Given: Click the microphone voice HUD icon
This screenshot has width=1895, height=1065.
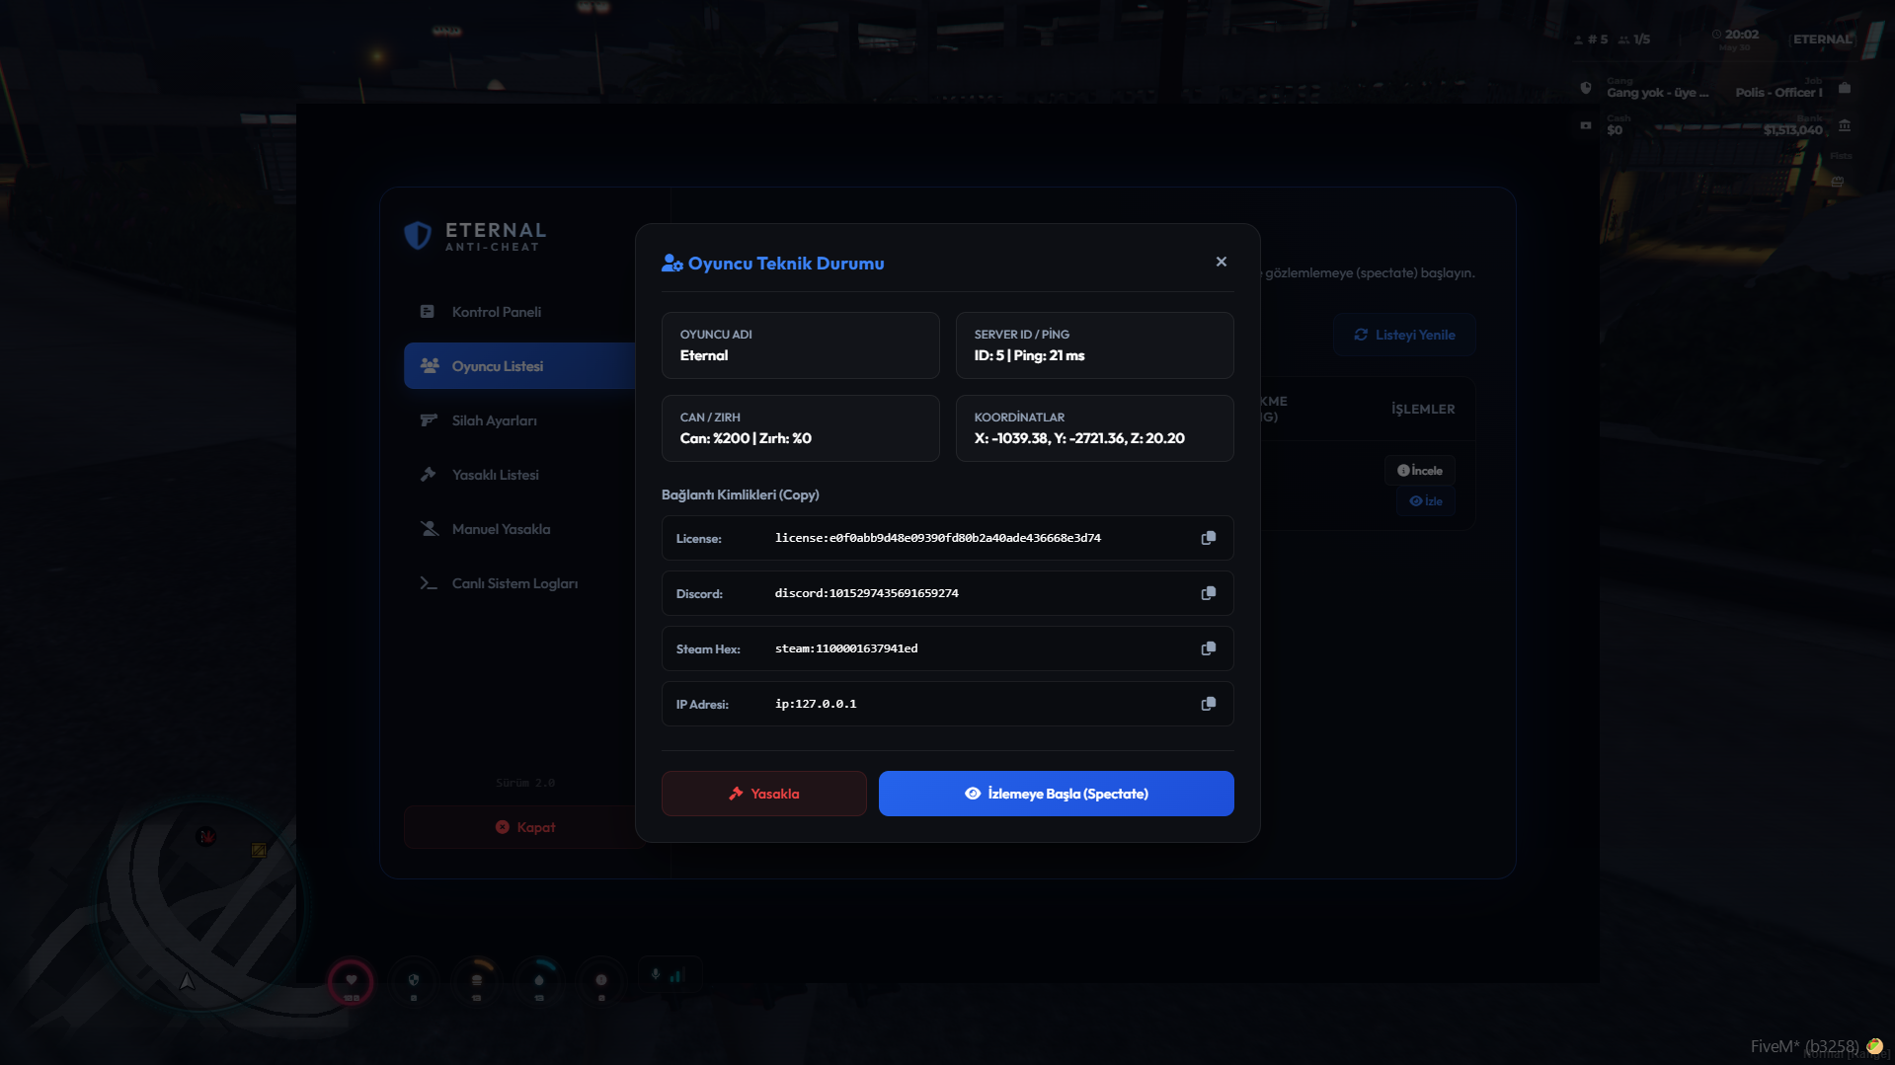Looking at the screenshot, I should click(x=656, y=975).
